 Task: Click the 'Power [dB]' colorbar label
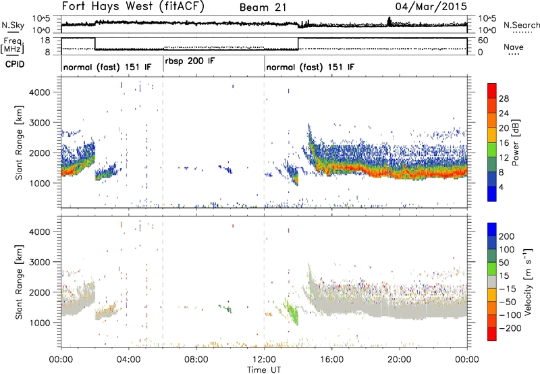click(x=516, y=142)
